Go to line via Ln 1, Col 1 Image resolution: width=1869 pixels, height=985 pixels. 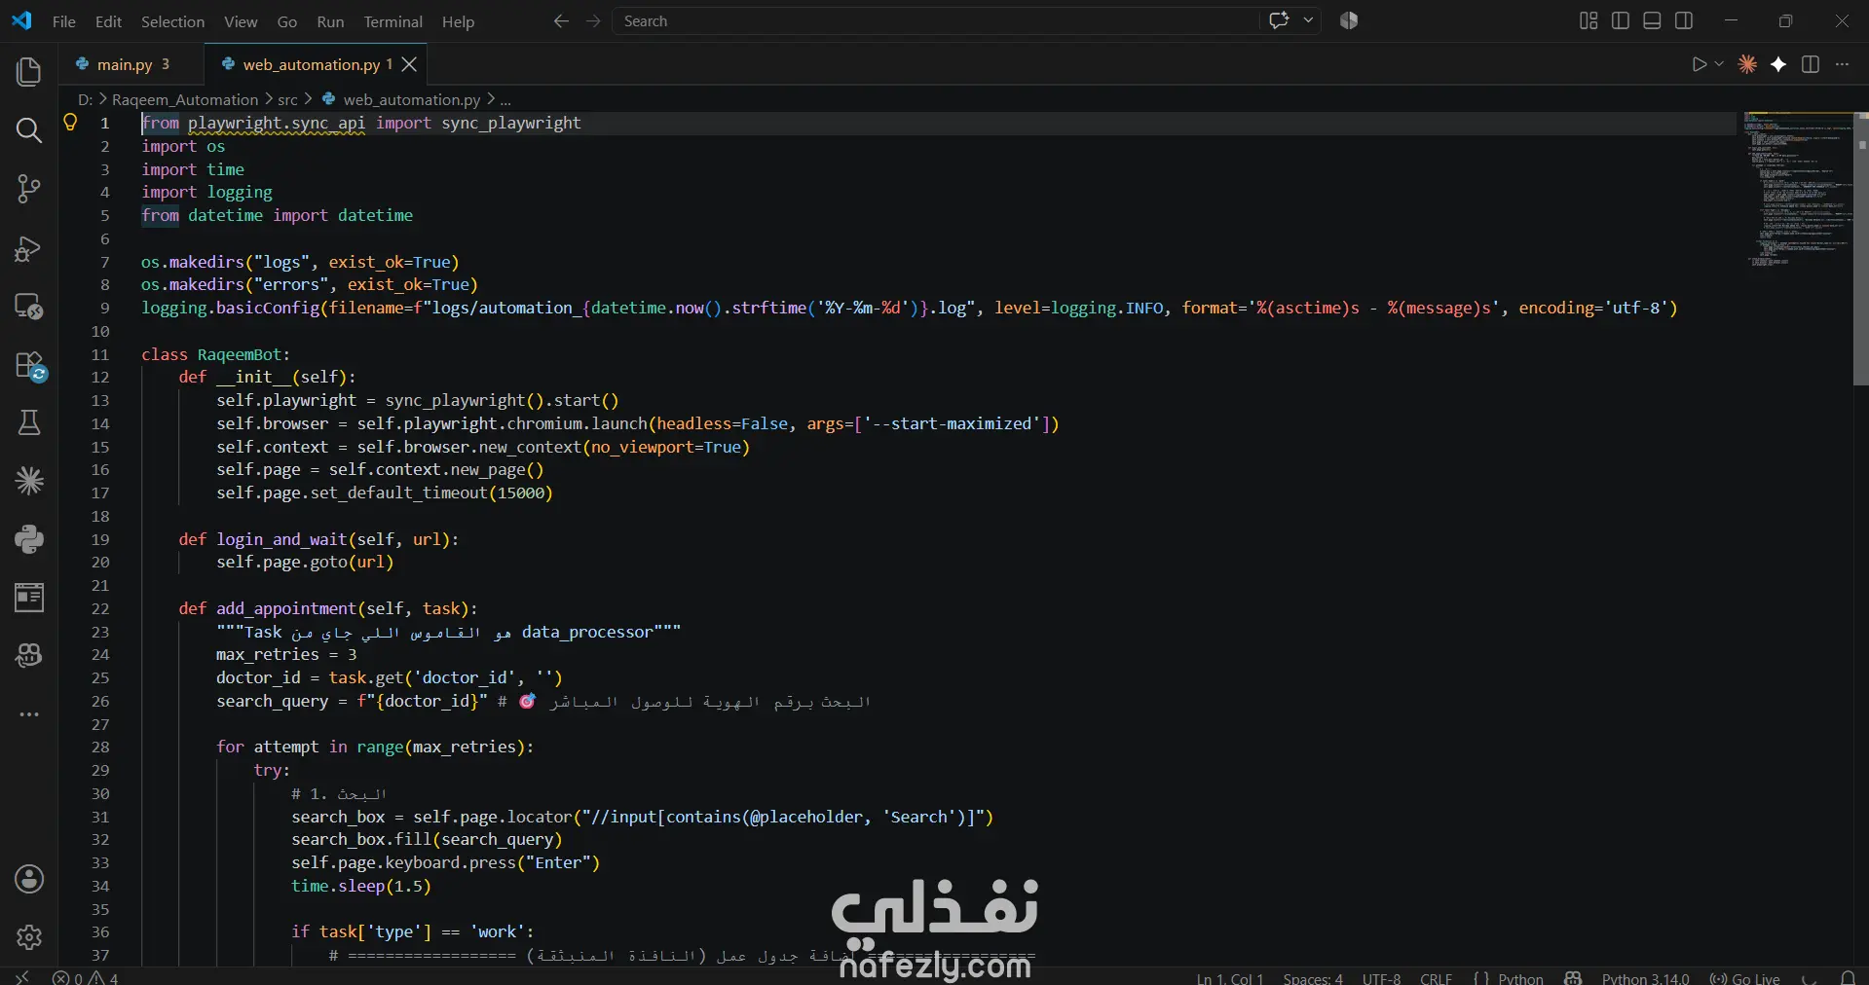pos(1229,978)
